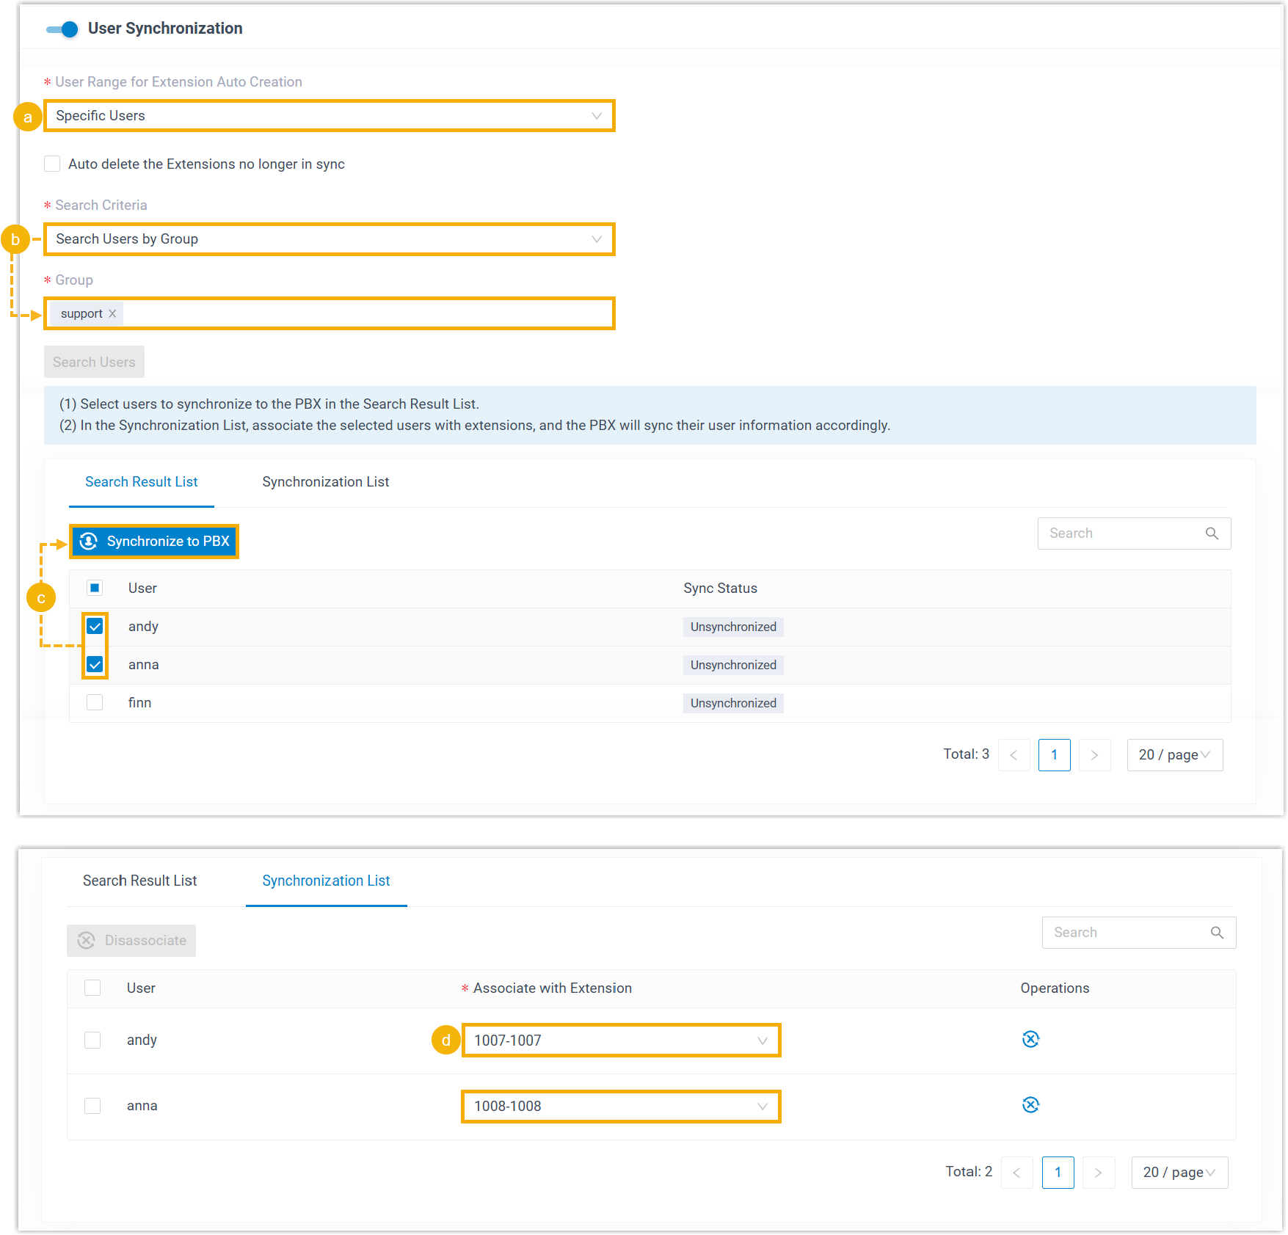Click the Synchronize to PBX button
1288x1235 pixels.
pyautogui.click(x=154, y=542)
